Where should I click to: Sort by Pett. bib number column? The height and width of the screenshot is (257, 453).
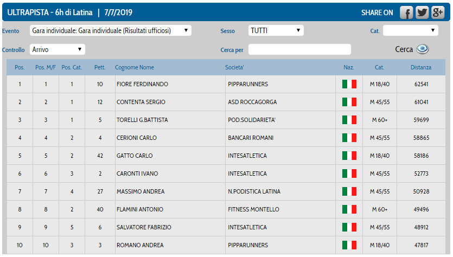pyautogui.click(x=100, y=68)
